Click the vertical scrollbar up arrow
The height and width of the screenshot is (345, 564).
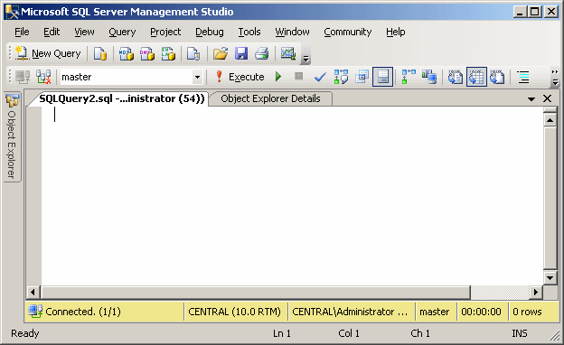coord(550,120)
